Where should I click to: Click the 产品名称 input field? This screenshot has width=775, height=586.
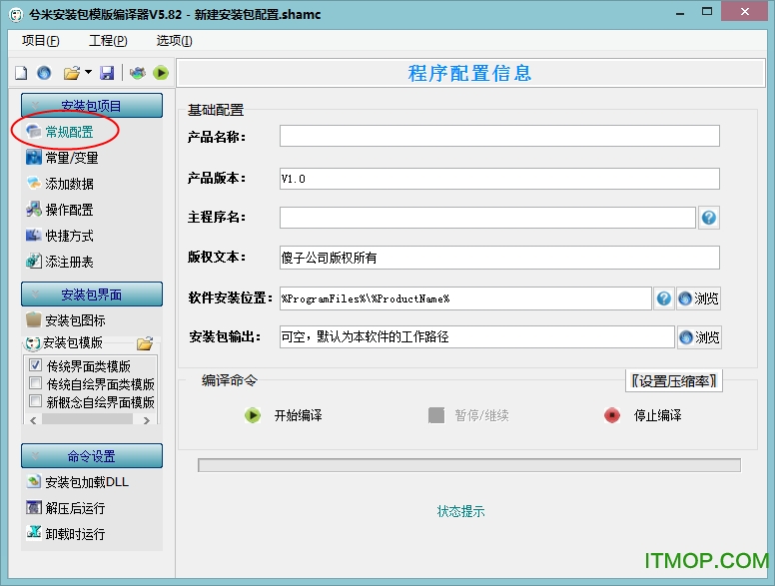499,137
